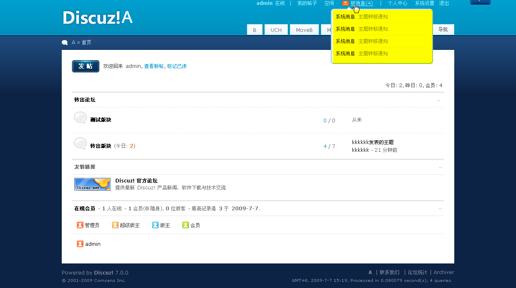This screenshot has width=516, height=288.
Task: Click the A breadcrumb link
Action: [74, 43]
